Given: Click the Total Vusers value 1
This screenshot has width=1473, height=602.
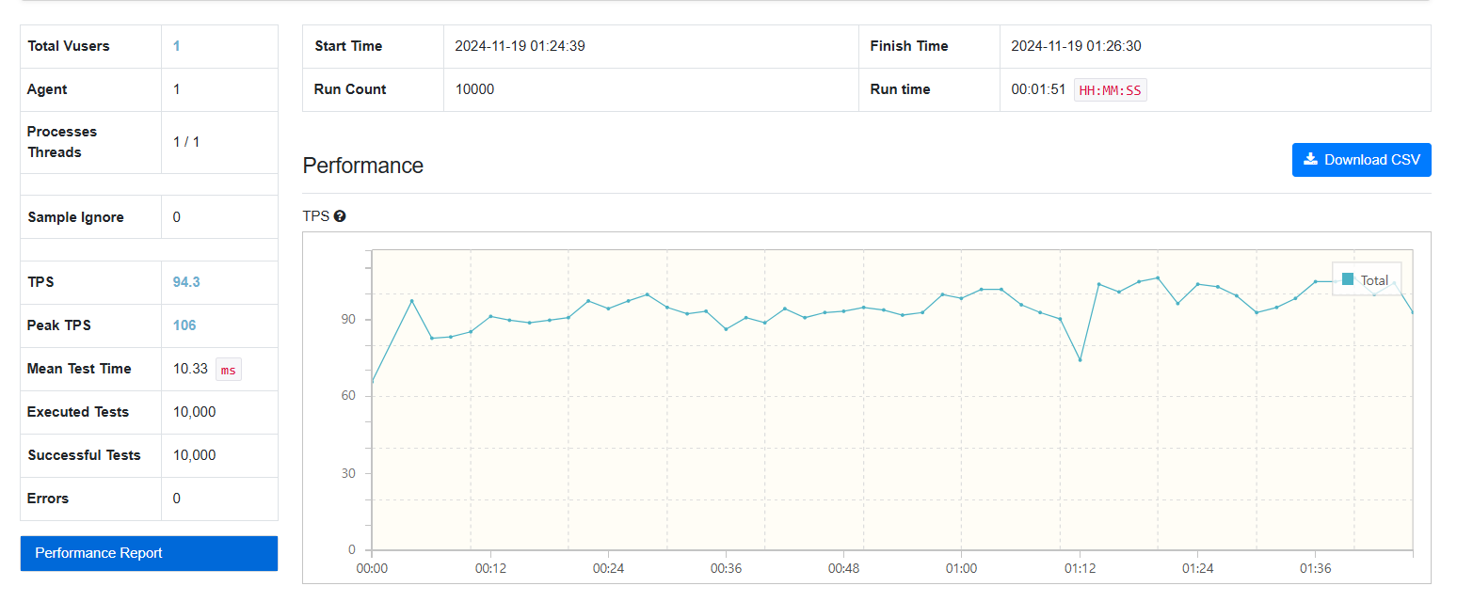Looking at the screenshot, I should (x=177, y=46).
